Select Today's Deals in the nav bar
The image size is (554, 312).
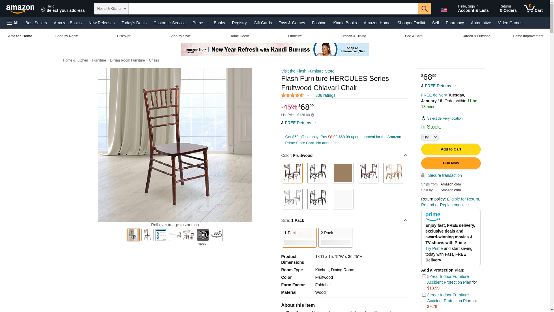[x=134, y=23]
